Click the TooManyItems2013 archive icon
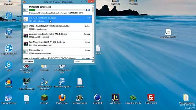Viewport: 196px width, 110px height. point(26,44)
